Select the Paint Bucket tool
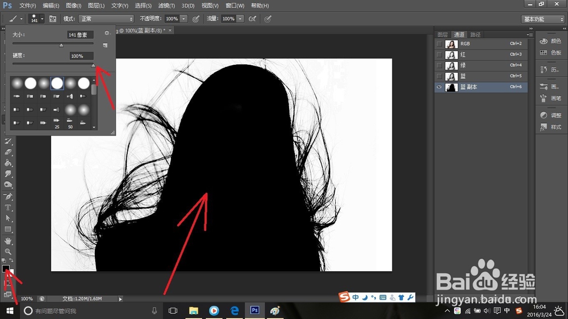The image size is (568, 319). [8, 163]
